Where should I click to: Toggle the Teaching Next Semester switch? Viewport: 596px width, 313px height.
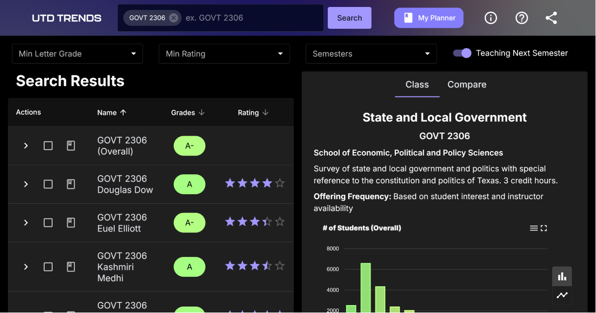point(462,53)
